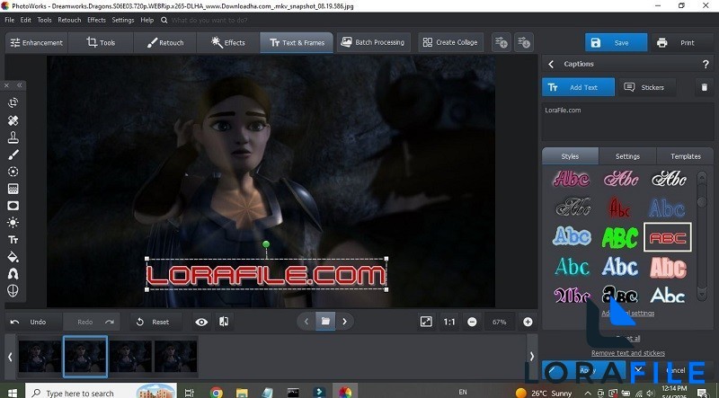Viewport: 719px width, 398px height.
Task: Select the brightness sun tool
Action: click(13, 223)
